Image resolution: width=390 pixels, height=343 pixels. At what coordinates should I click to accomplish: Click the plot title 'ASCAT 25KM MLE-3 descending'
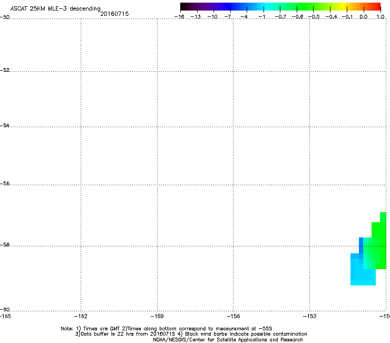(x=55, y=9)
